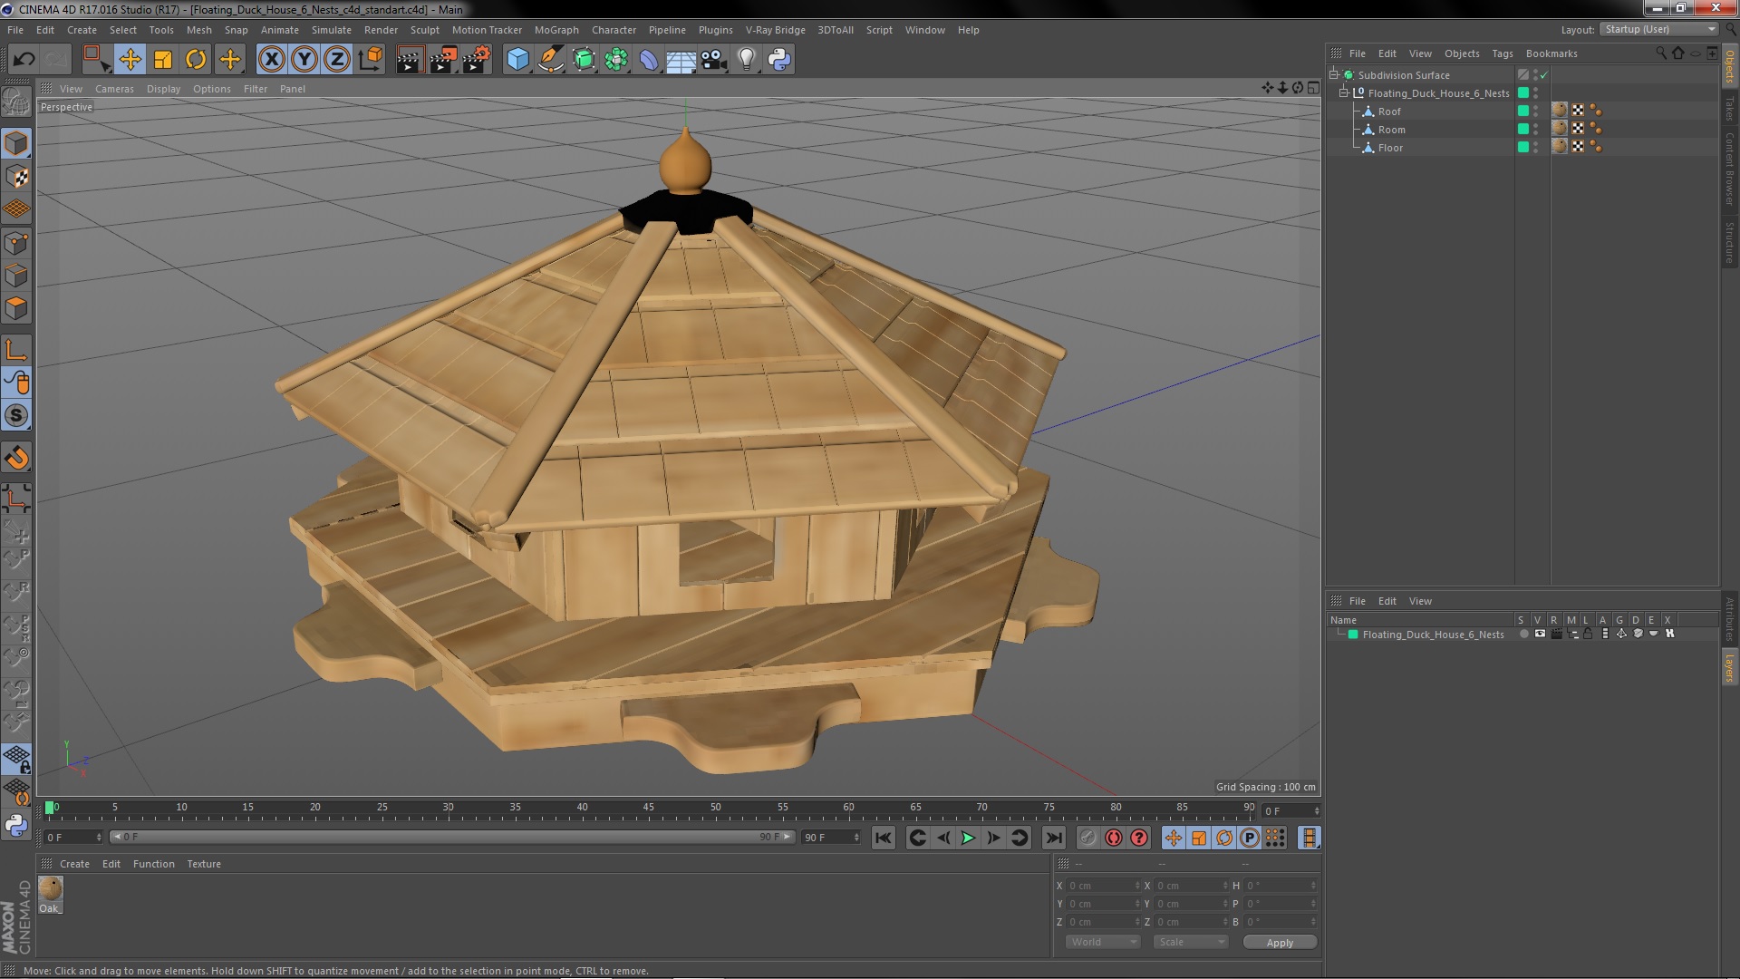Toggle Floor object visibility dots

click(x=1535, y=147)
